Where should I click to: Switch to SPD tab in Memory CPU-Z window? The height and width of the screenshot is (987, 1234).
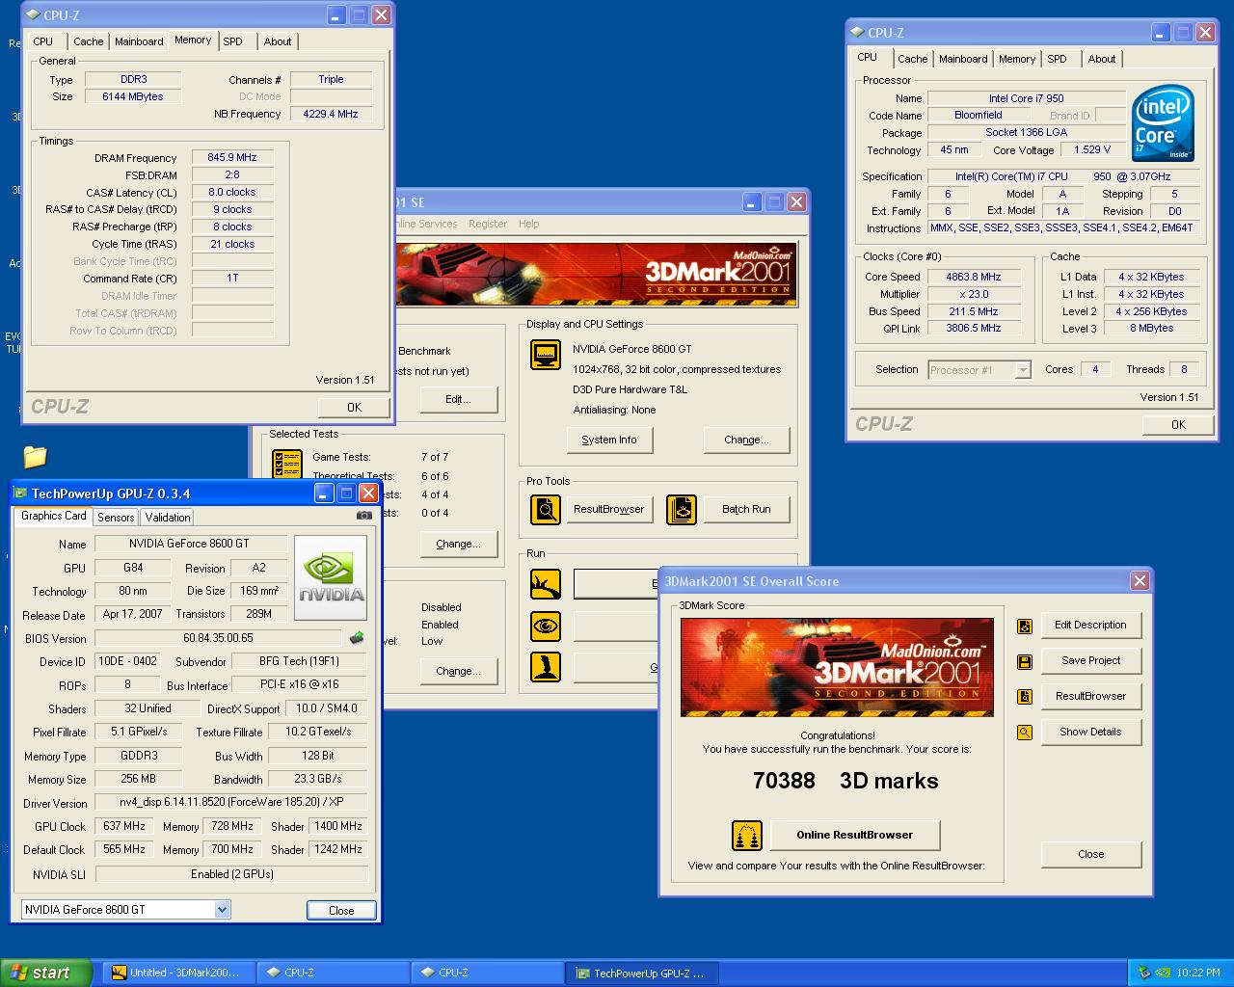[233, 41]
